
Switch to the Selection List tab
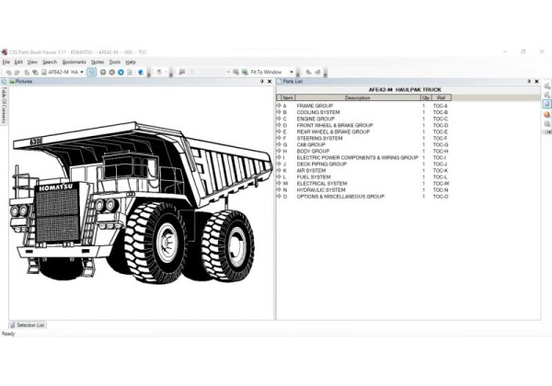[x=29, y=324]
